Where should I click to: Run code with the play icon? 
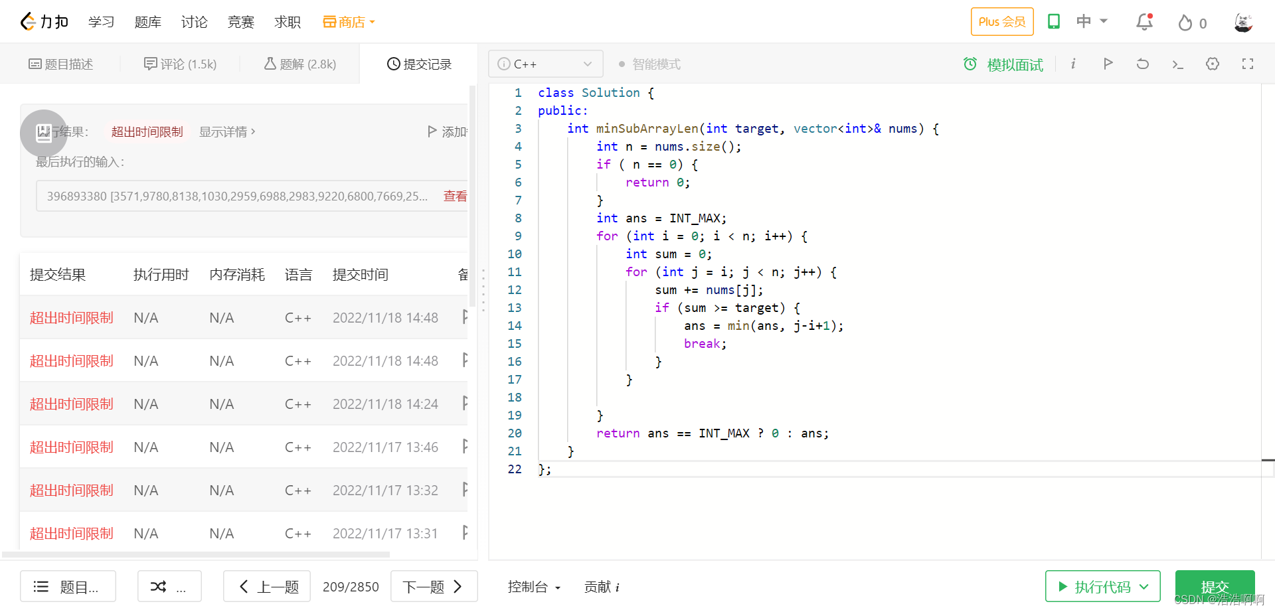[x=1108, y=64]
